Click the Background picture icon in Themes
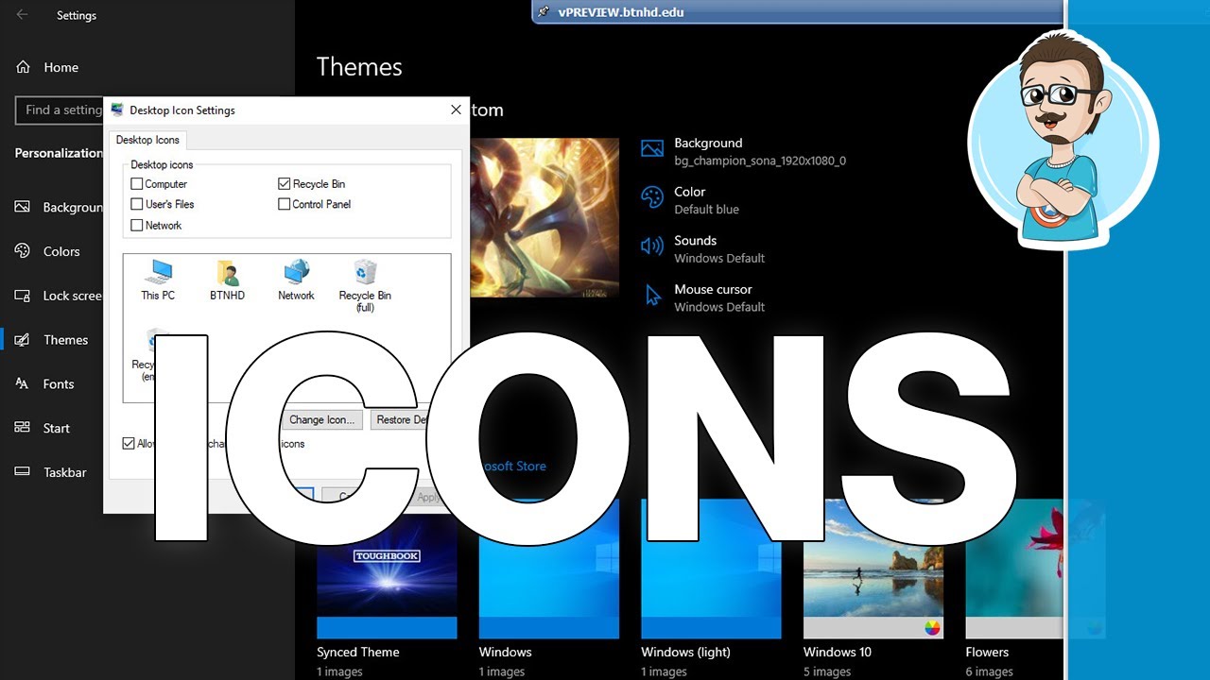The height and width of the screenshot is (680, 1210). tap(652, 148)
